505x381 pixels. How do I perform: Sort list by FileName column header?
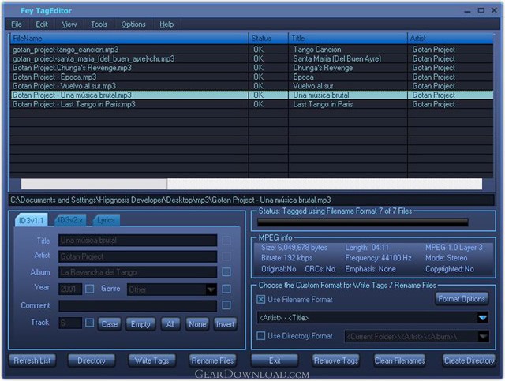[129, 39]
